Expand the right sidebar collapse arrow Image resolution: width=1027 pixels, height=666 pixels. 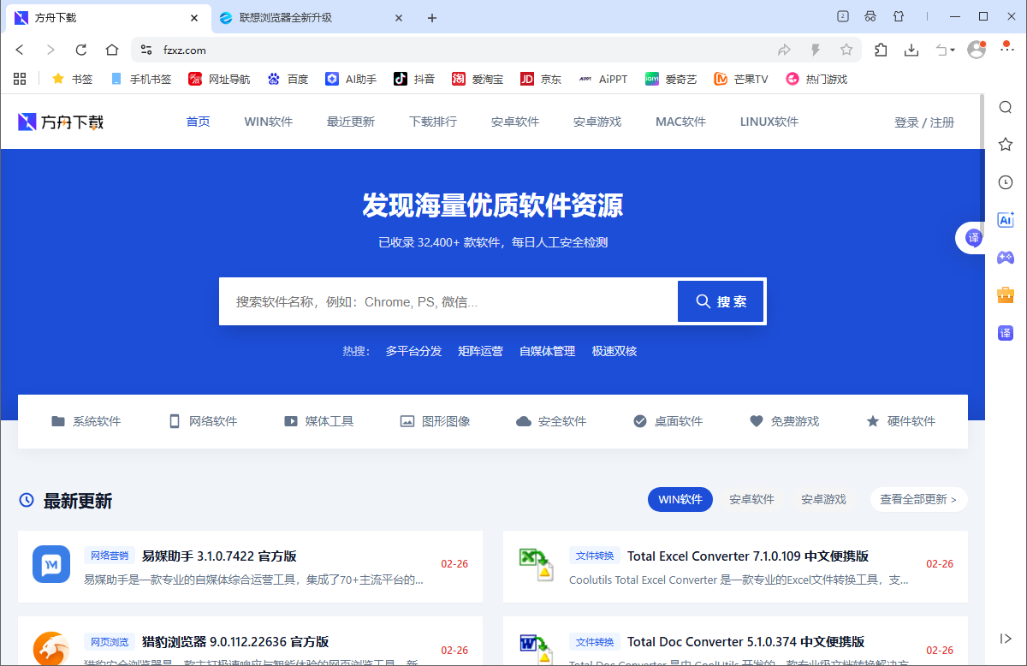(1006, 638)
